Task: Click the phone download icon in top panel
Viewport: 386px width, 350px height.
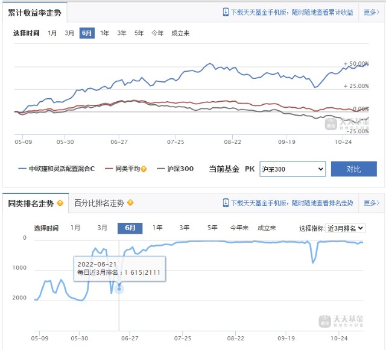Action: [x=226, y=12]
